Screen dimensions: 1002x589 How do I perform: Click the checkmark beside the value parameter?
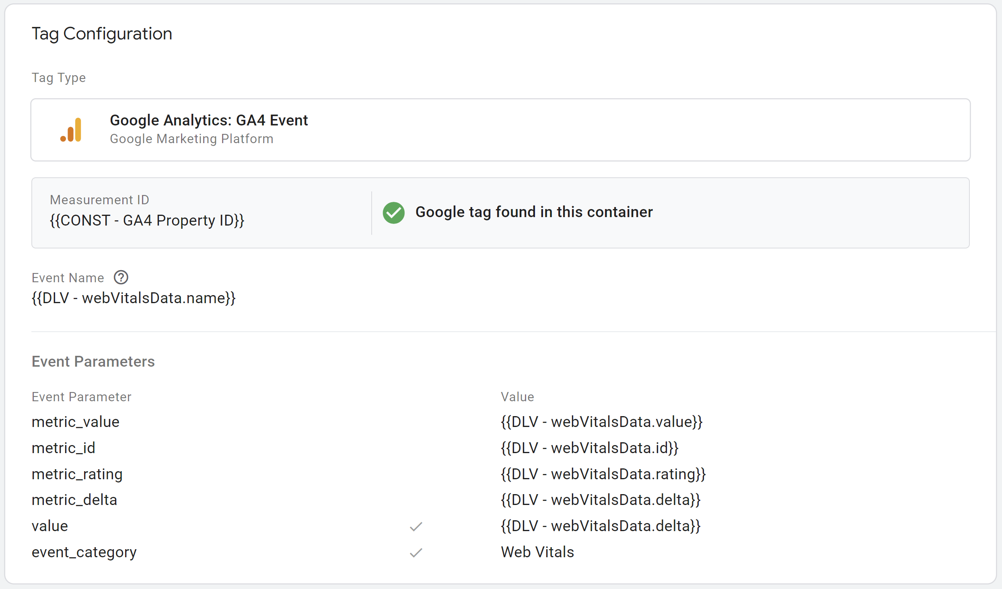(x=416, y=526)
